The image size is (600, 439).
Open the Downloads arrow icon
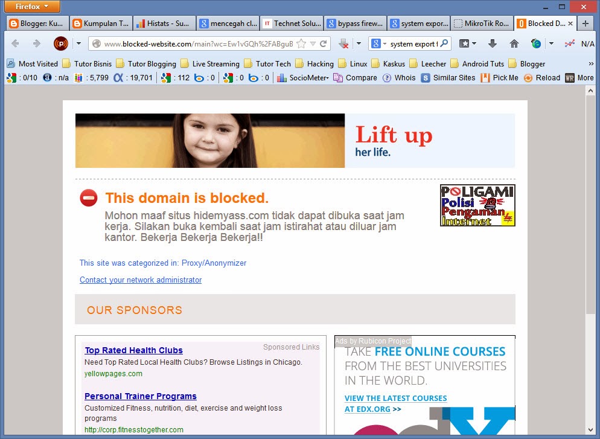point(493,43)
